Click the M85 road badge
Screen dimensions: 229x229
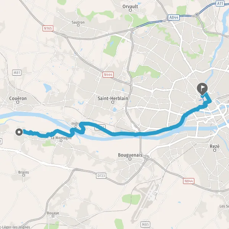[x=145, y=224]
